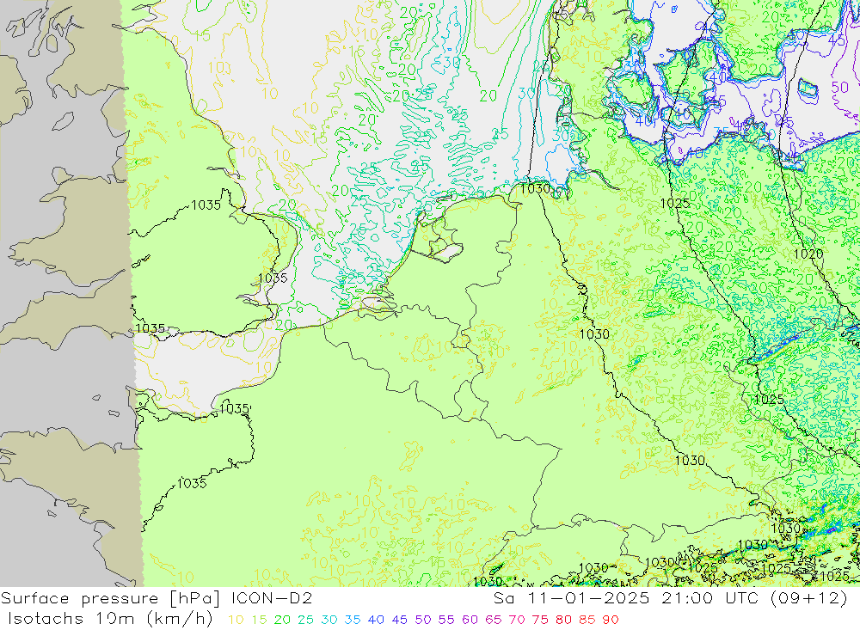Click the "(09+12)" forecast run text

pos(809,598)
